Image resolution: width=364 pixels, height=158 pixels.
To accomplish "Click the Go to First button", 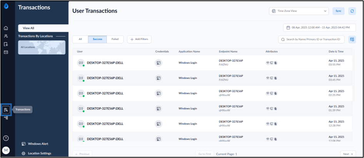I will coord(205,154).
